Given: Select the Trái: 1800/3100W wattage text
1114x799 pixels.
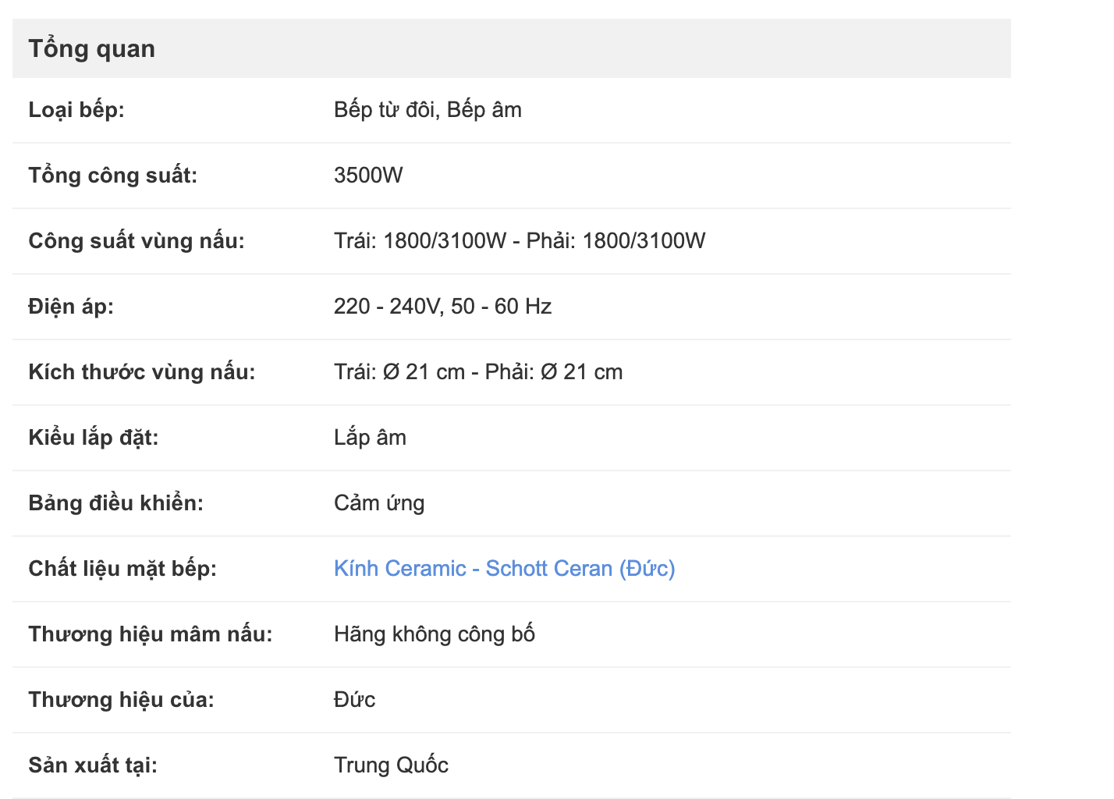Looking at the screenshot, I should tap(420, 241).
